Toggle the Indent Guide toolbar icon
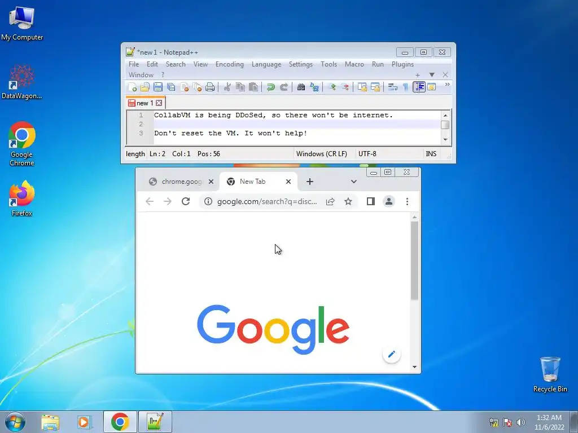Screen dimensions: 578x433 coord(419,87)
